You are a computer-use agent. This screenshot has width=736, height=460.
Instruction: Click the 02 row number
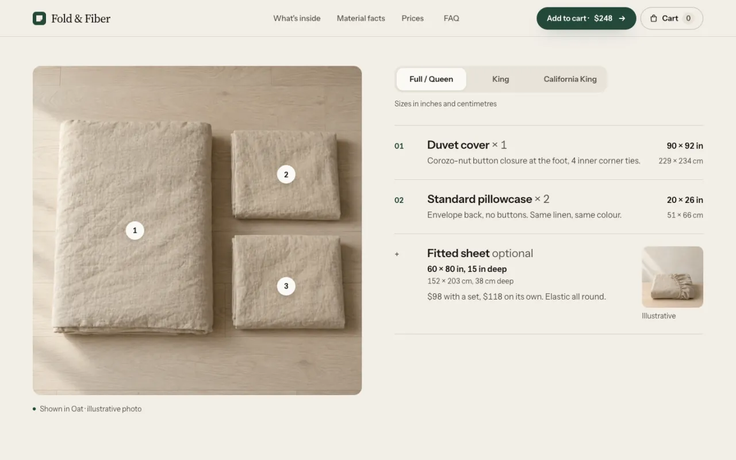(x=399, y=200)
